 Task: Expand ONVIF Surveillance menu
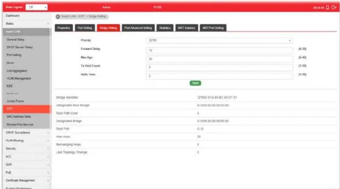pyautogui.click(x=27, y=133)
